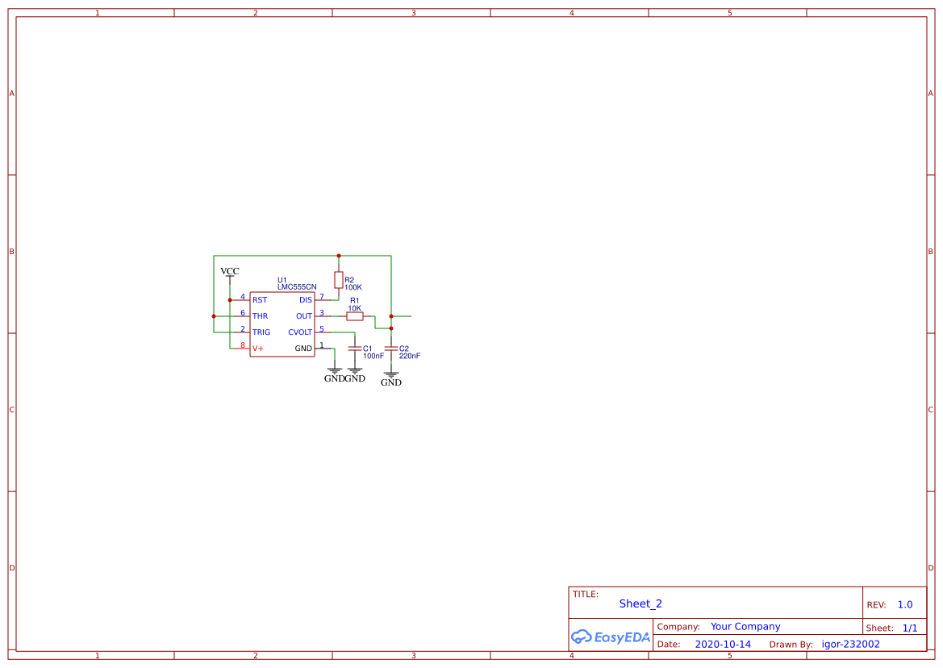
Task: Click the VCC power flag symbol
Action: point(229,272)
